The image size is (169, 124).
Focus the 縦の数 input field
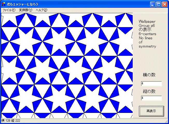tap(151, 98)
